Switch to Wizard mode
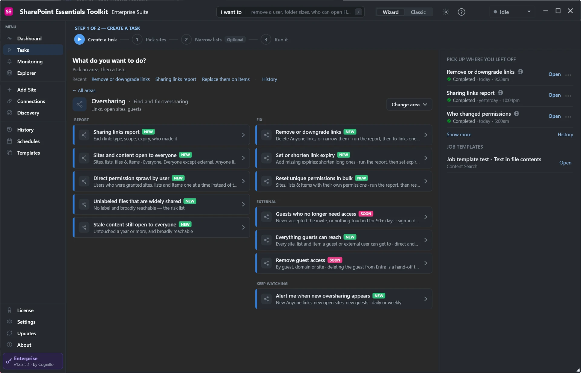581x373 pixels. pos(390,12)
